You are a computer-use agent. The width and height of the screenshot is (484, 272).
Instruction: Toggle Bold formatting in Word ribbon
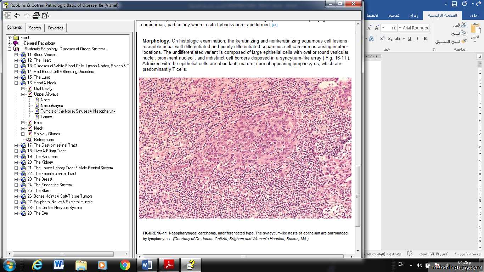point(425,39)
